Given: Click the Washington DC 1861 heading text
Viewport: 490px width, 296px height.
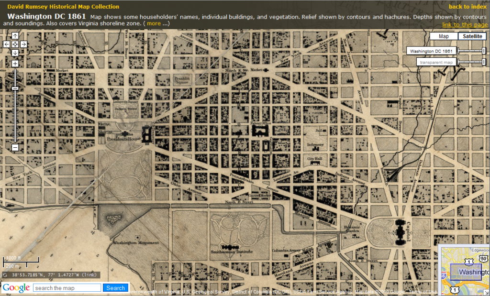Looking at the screenshot, I should pos(46,16).
